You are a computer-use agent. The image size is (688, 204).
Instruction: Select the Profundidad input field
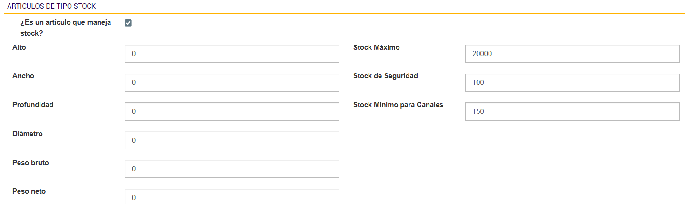(232, 111)
